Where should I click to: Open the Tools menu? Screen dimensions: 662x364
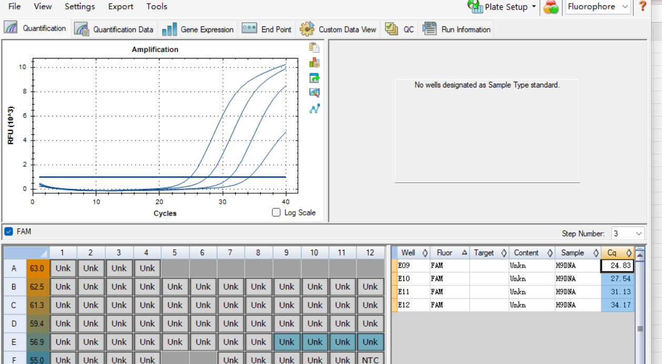pyautogui.click(x=157, y=6)
